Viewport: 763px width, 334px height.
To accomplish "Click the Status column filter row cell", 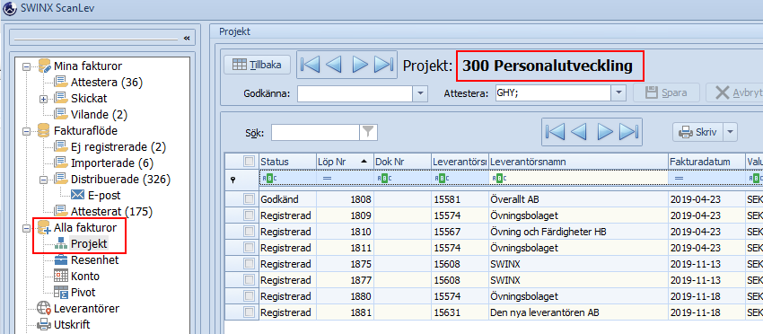I will (287, 178).
